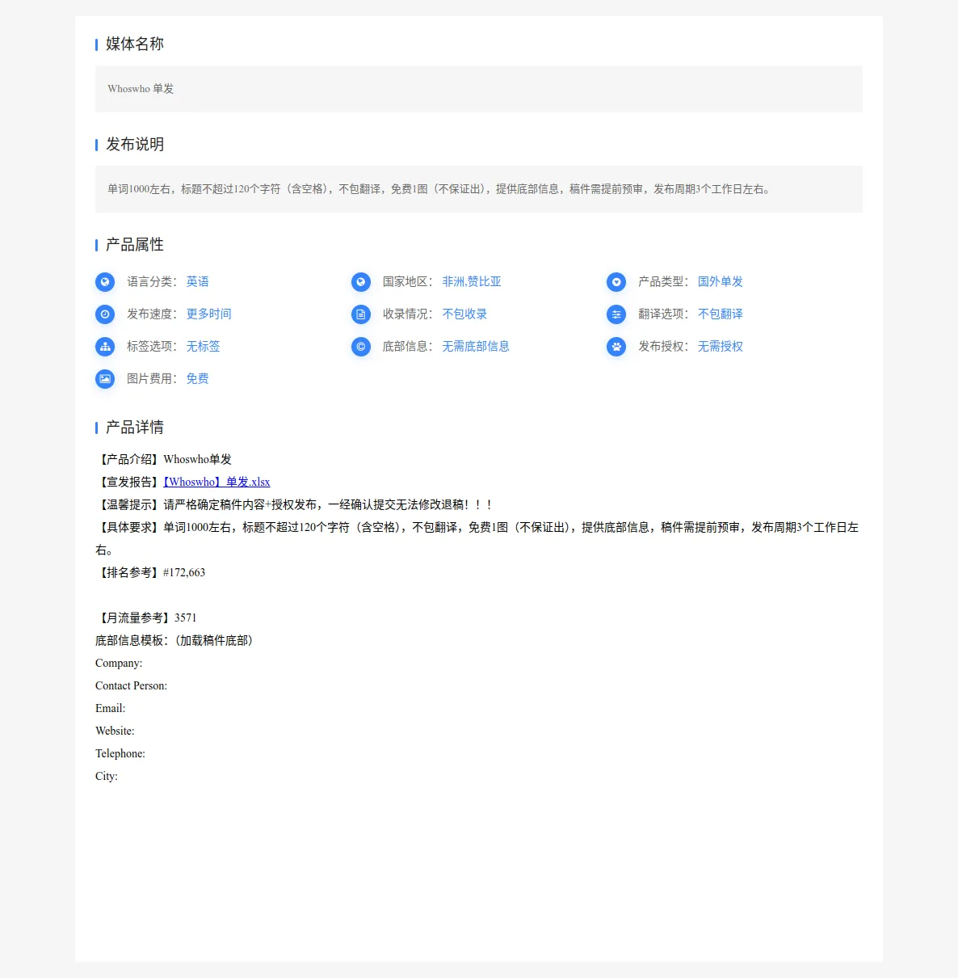Click the 底部信息模板 line
This screenshot has width=958, height=978.
coord(176,640)
